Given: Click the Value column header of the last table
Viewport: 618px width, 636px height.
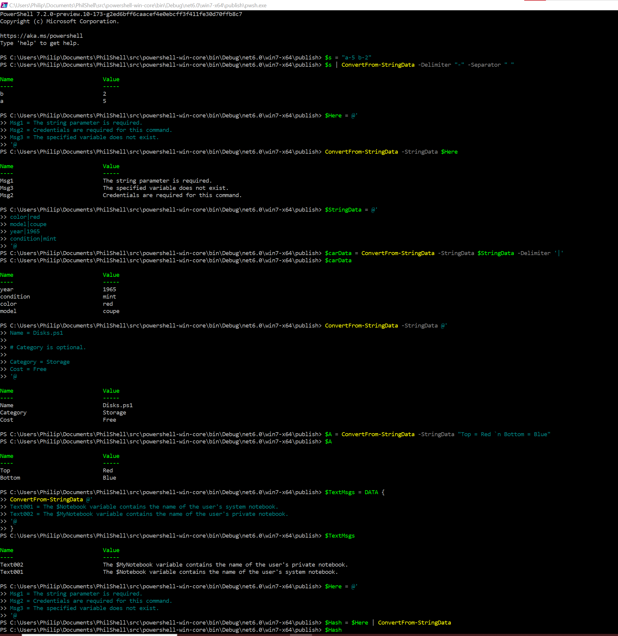Looking at the screenshot, I should coord(111,550).
